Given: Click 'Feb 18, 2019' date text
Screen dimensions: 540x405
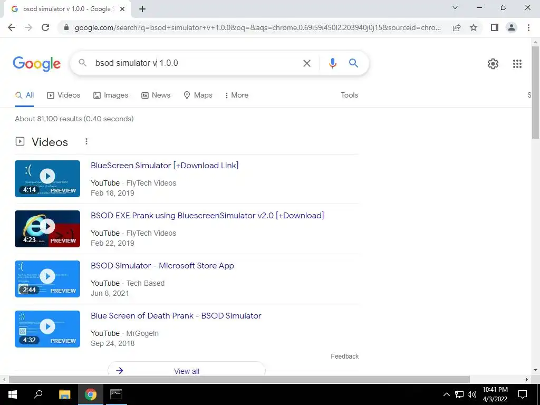Looking at the screenshot, I should point(113,193).
